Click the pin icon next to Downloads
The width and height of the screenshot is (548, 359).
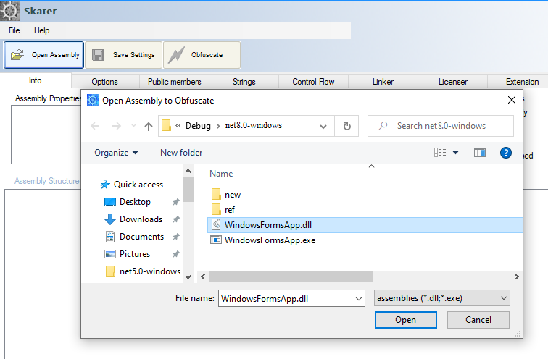[x=176, y=219]
